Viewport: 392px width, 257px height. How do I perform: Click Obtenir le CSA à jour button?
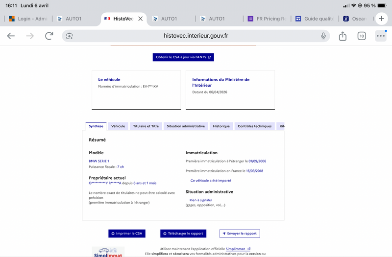point(183,57)
